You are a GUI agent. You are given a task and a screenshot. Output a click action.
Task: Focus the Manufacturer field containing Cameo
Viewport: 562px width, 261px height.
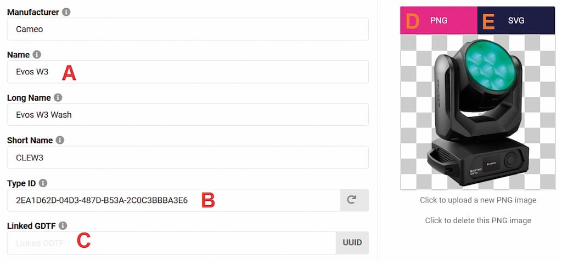coord(187,29)
